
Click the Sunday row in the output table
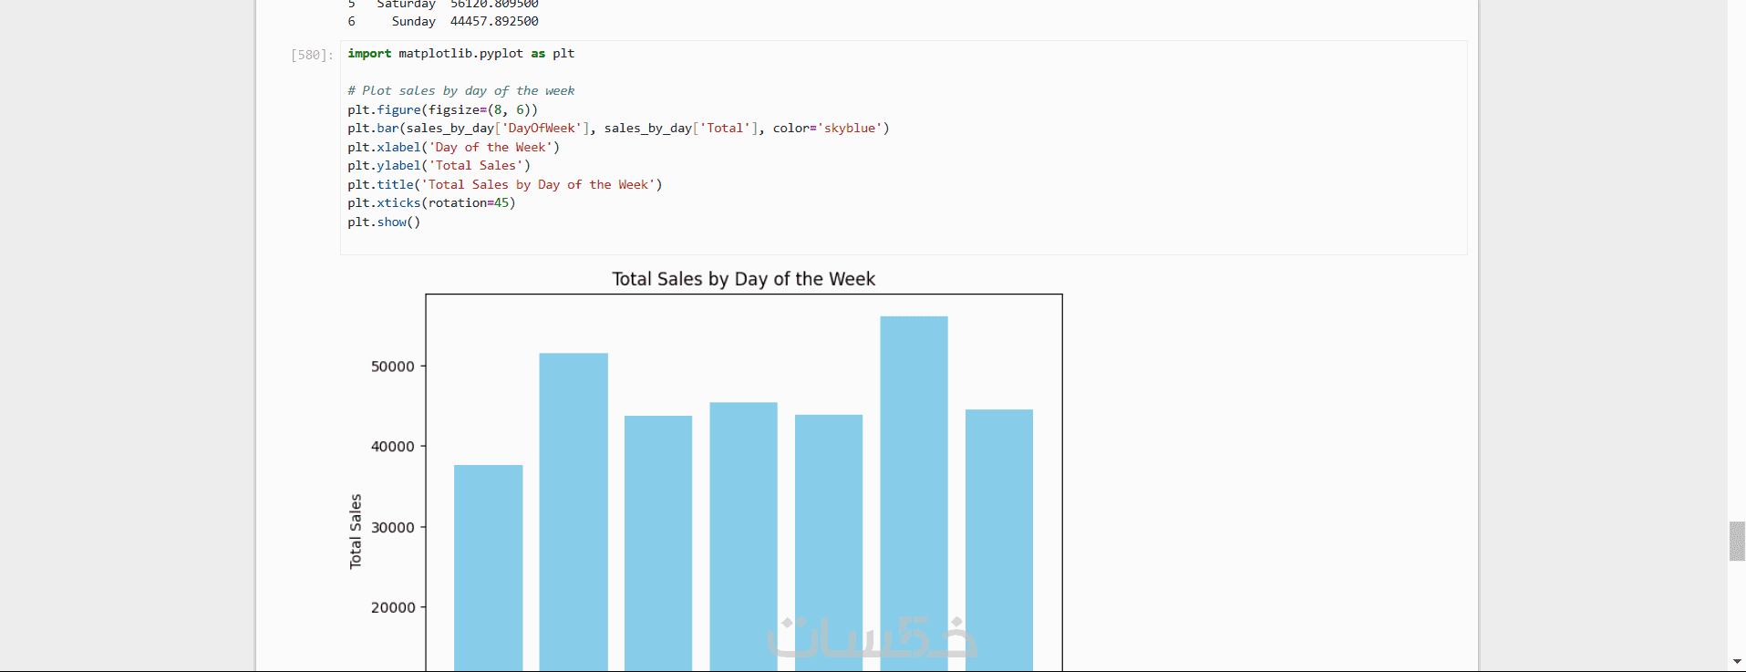click(x=443, y=21)
